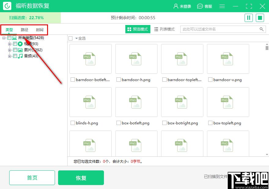This screenshot has height=189, width=269.
Task: Switch to the 时间 tab
Action: [x=40, y=30]
